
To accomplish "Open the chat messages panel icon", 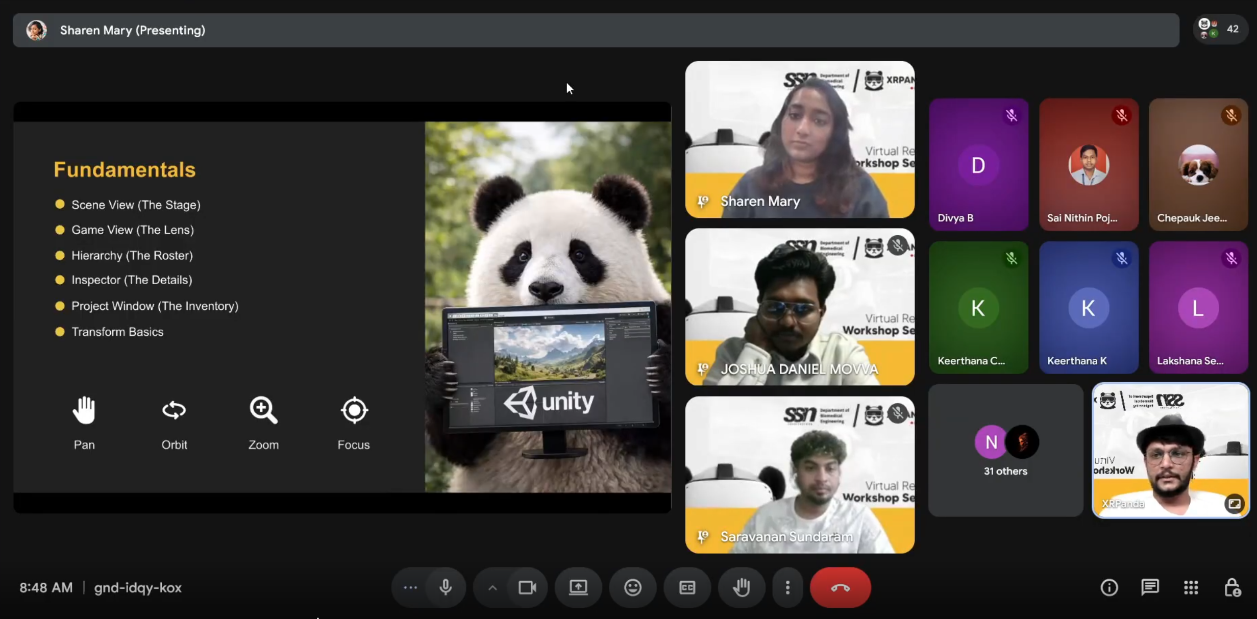I will [x=1150, y=587].
